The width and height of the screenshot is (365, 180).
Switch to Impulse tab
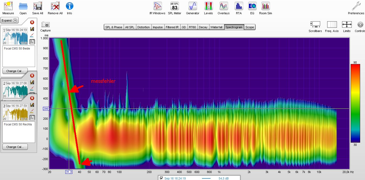158,27
